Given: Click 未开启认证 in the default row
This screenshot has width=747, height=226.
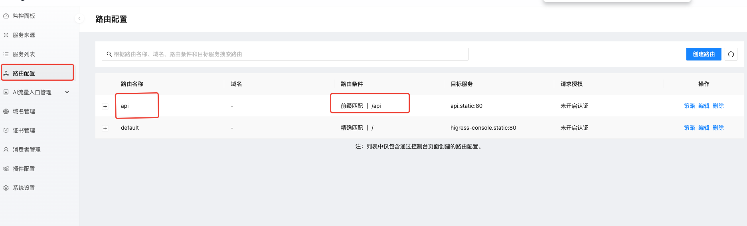Looking at the screenshot, I should (x=574, y=128).
